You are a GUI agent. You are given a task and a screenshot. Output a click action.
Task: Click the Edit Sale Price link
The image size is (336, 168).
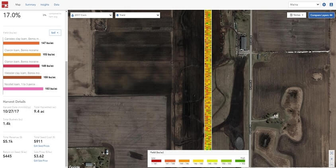(x=41, y=160)
